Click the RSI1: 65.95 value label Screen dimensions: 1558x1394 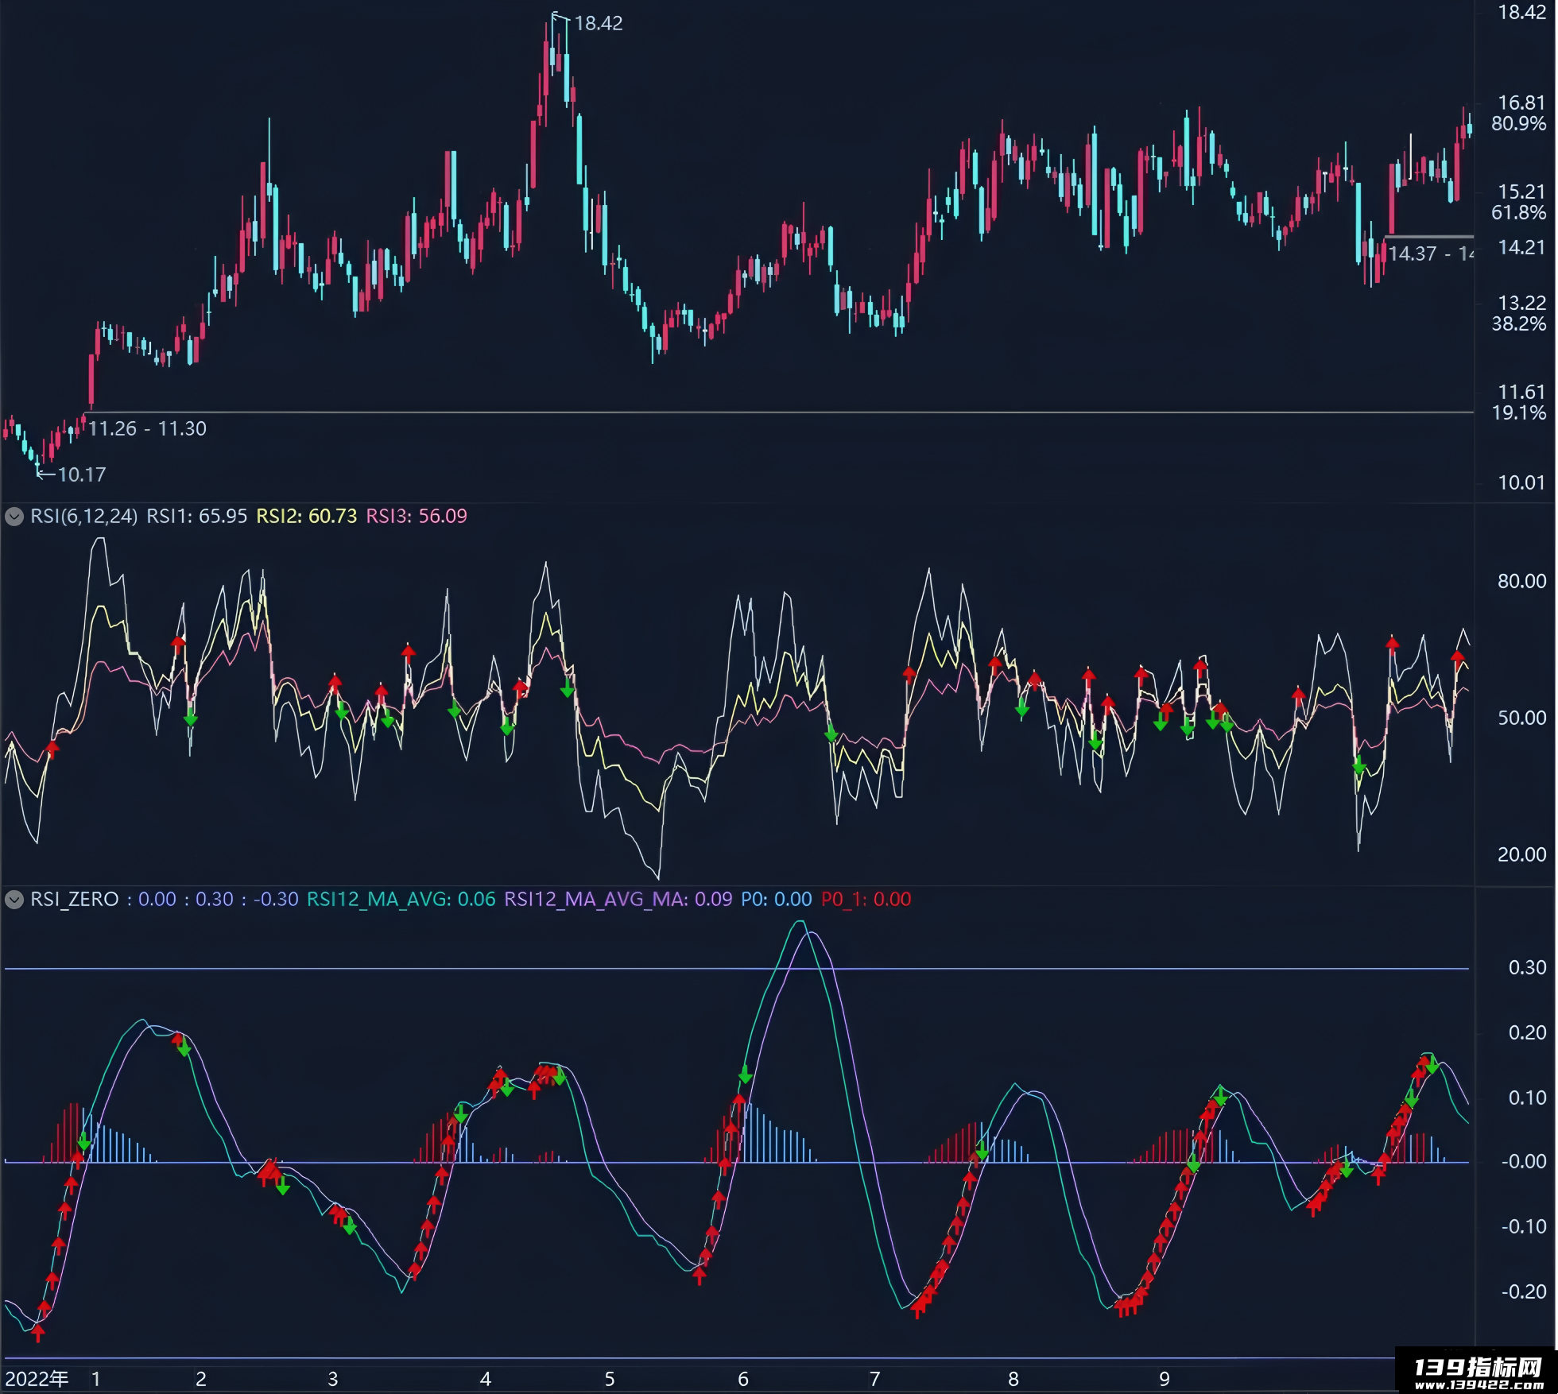197,517
